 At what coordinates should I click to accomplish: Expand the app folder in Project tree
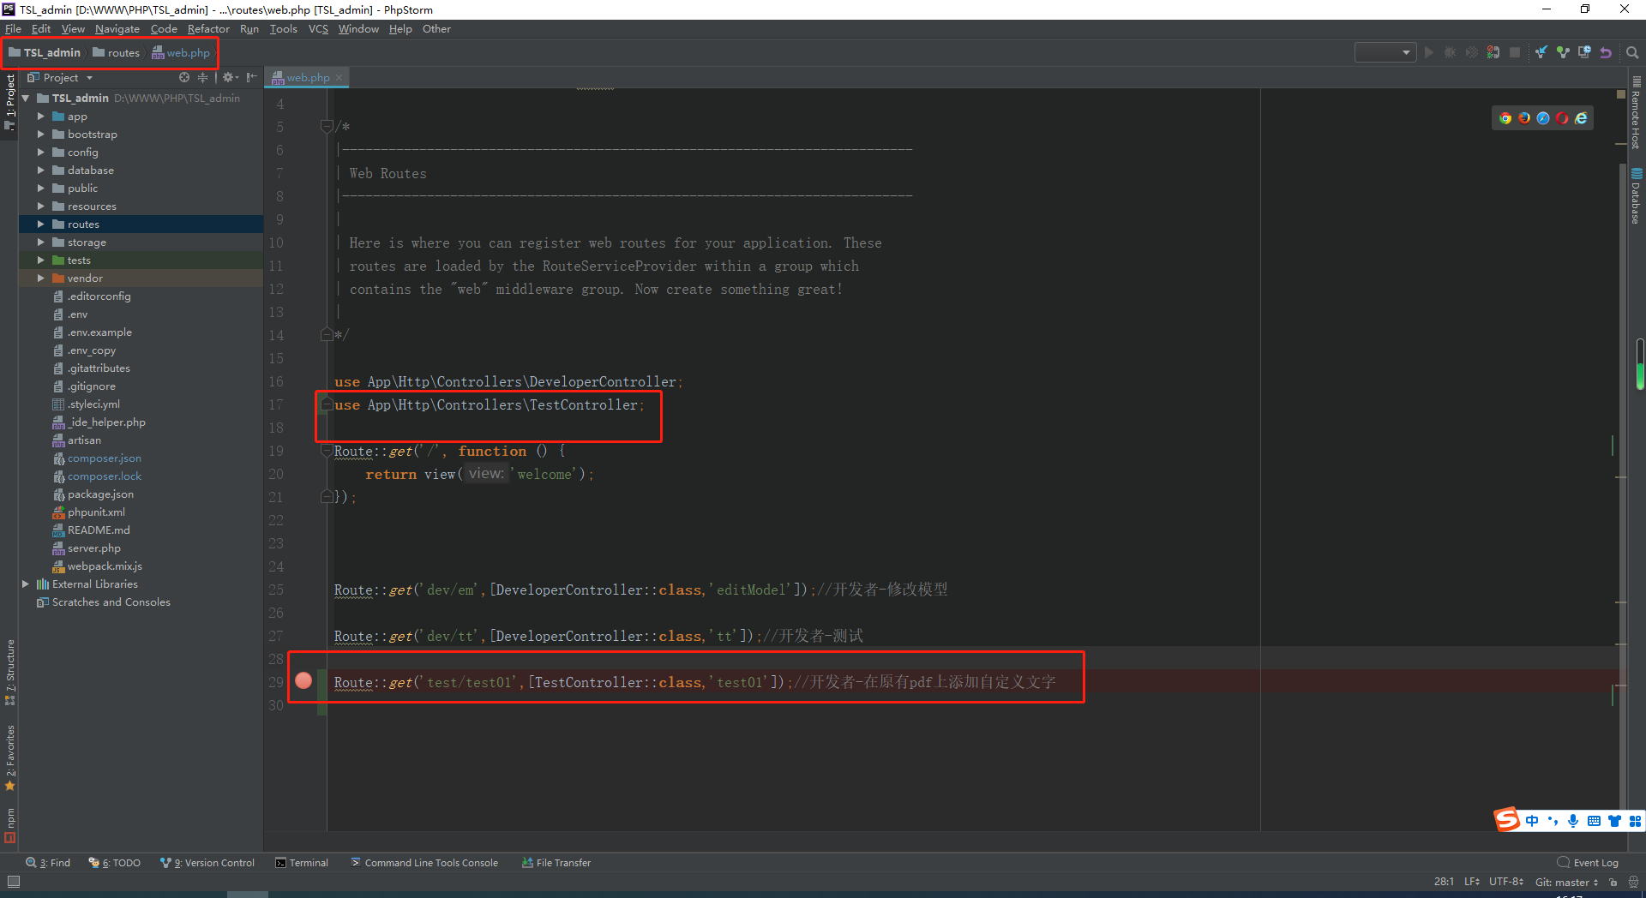coord(39,116)
